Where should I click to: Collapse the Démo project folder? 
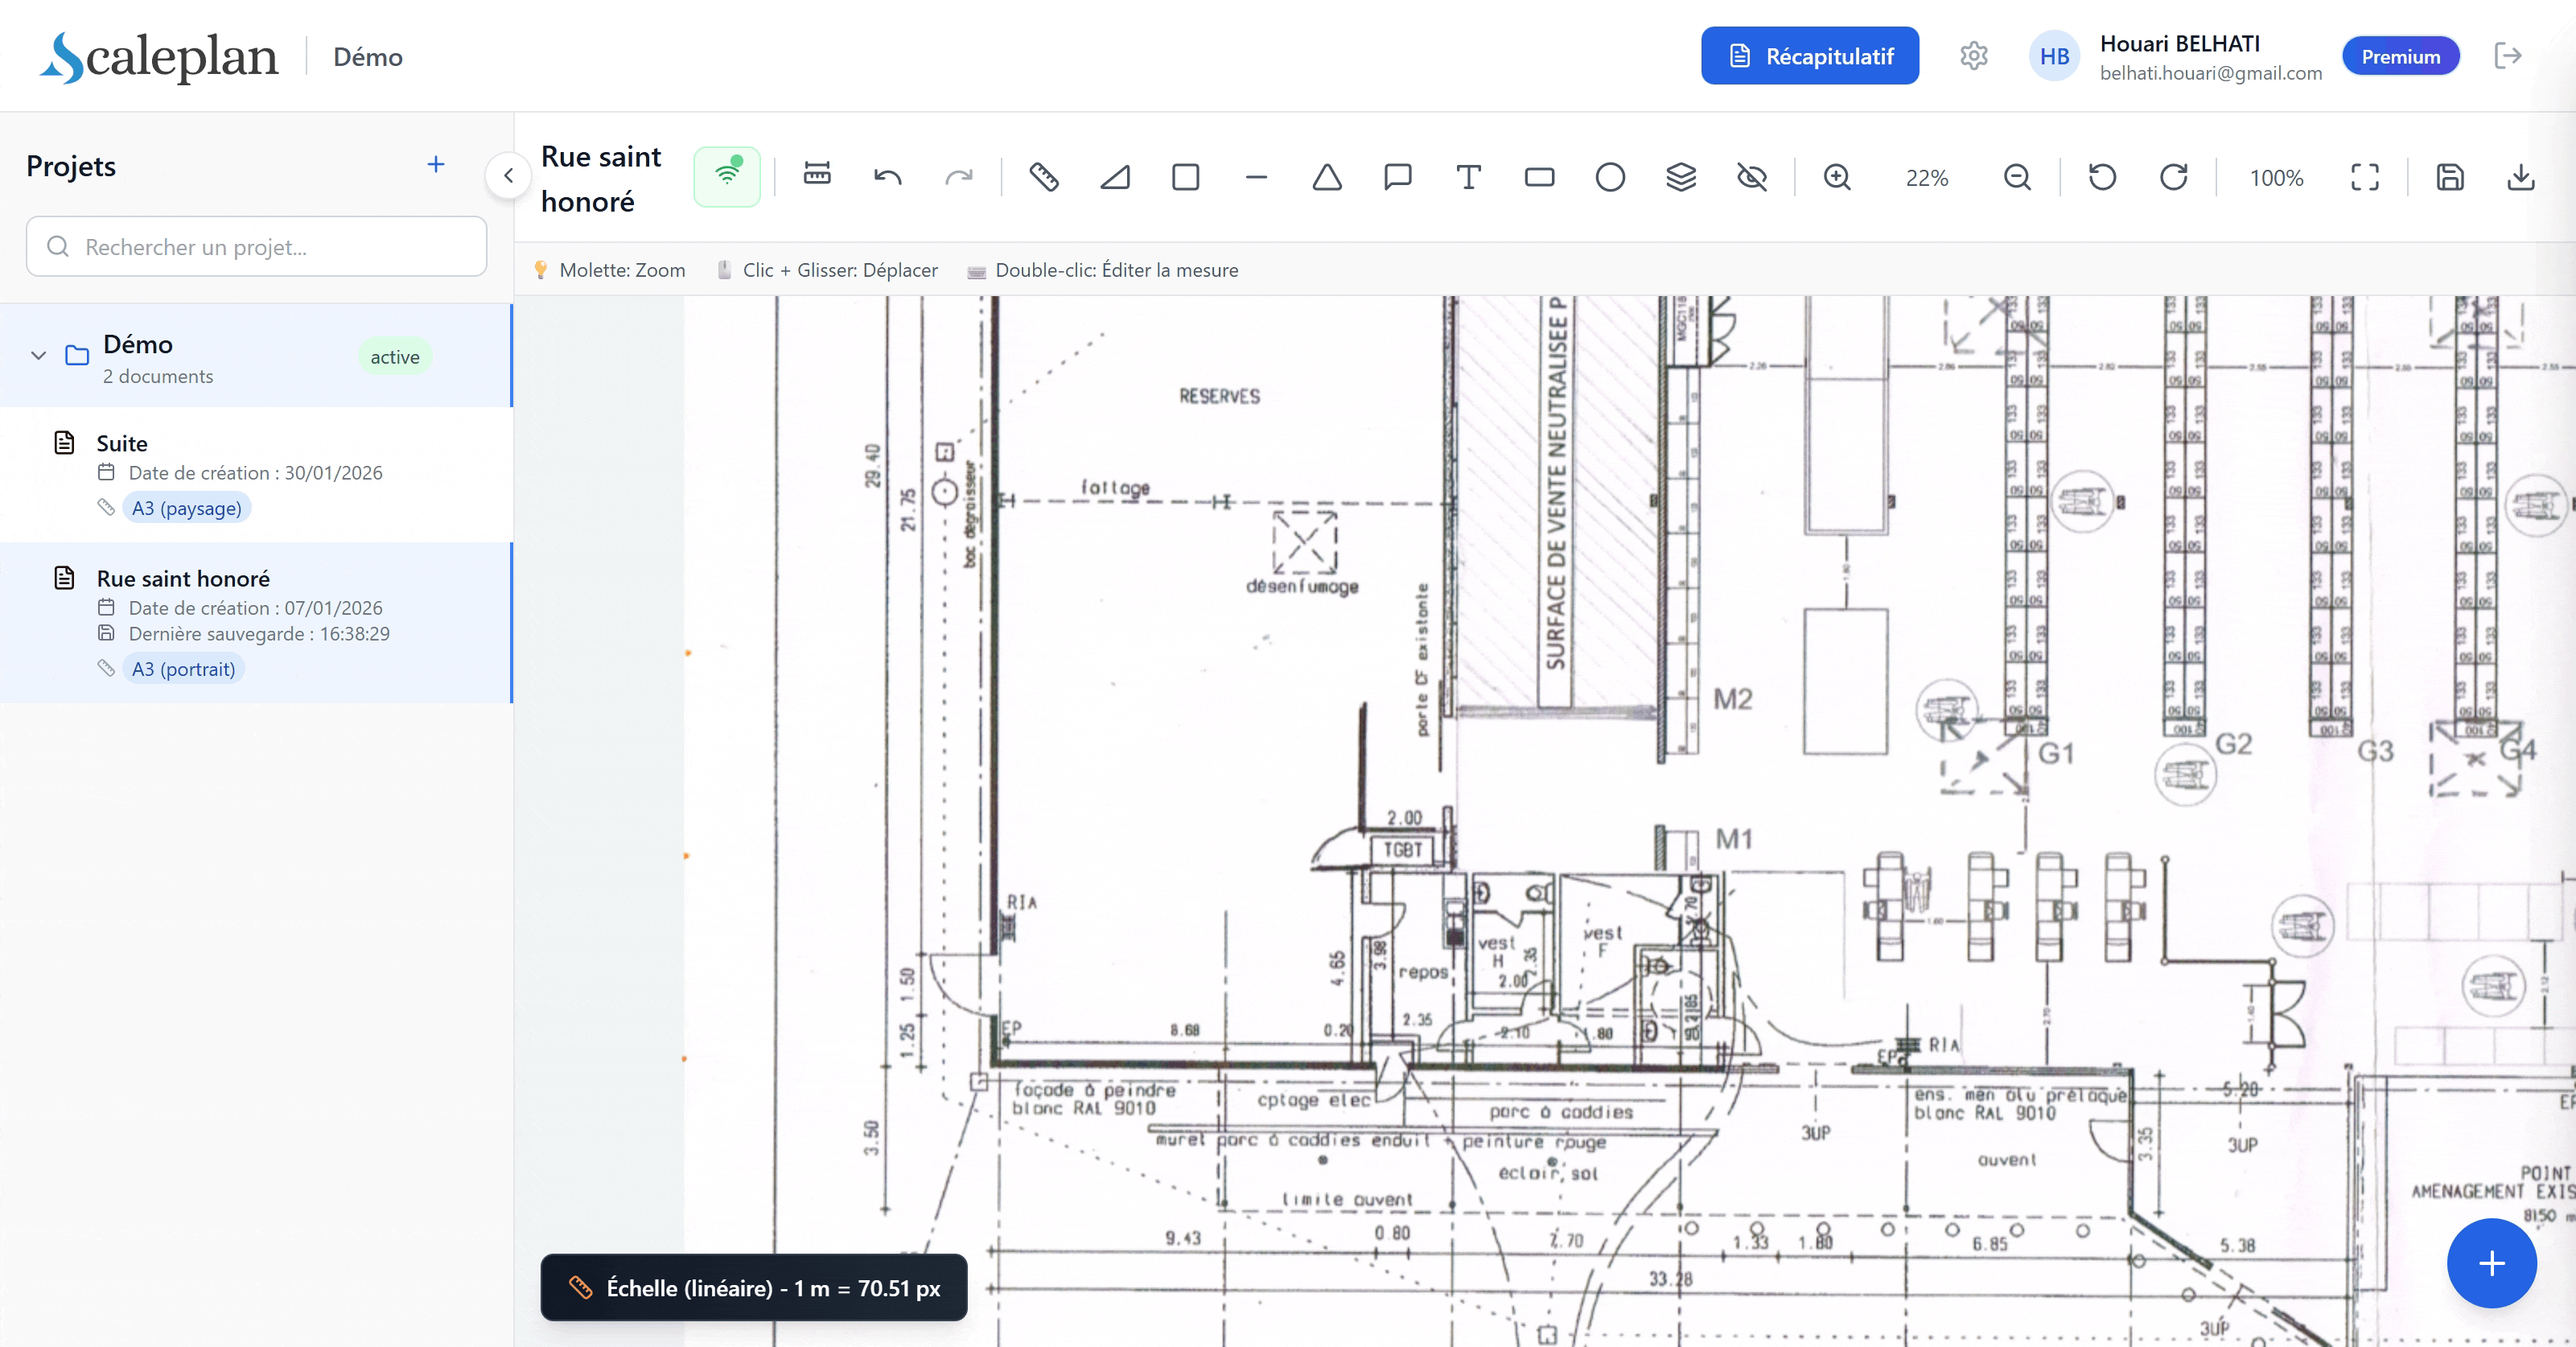[39, 355]
